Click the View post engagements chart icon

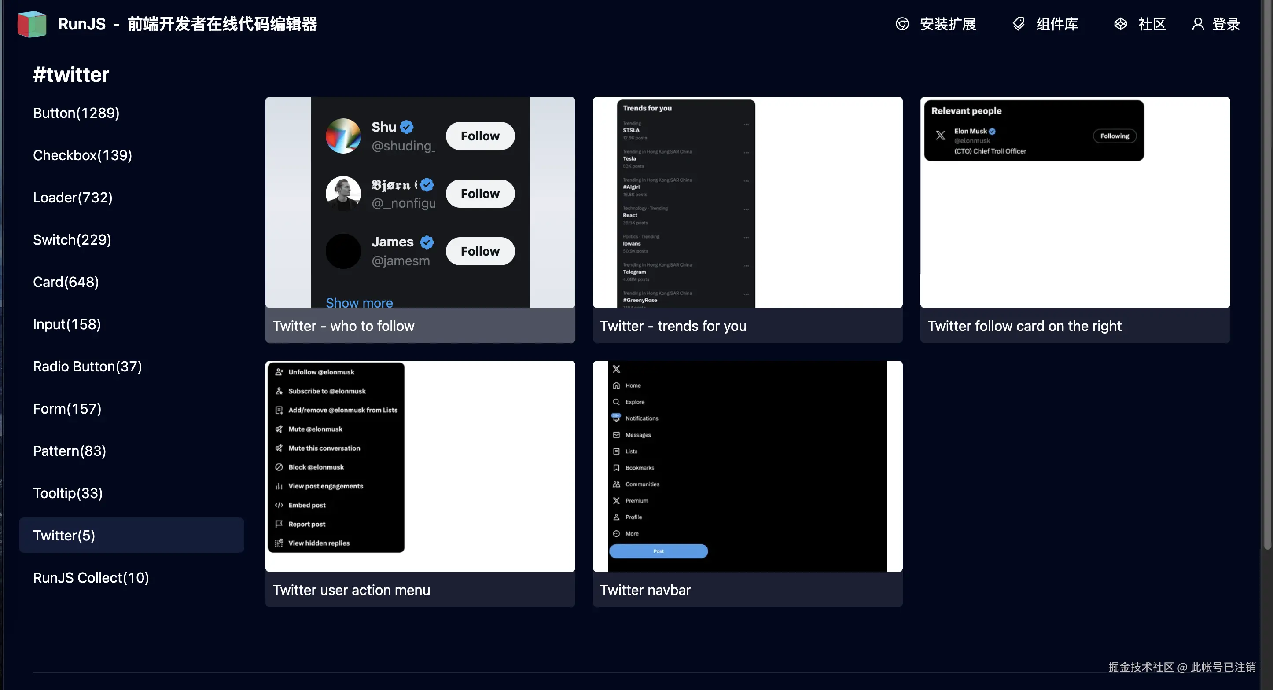279,487
